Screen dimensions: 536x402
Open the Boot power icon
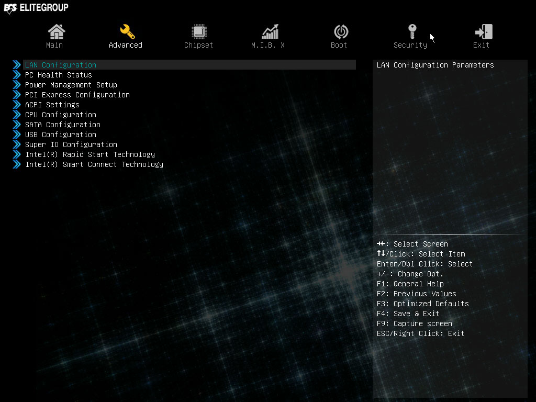click(341, 32)
